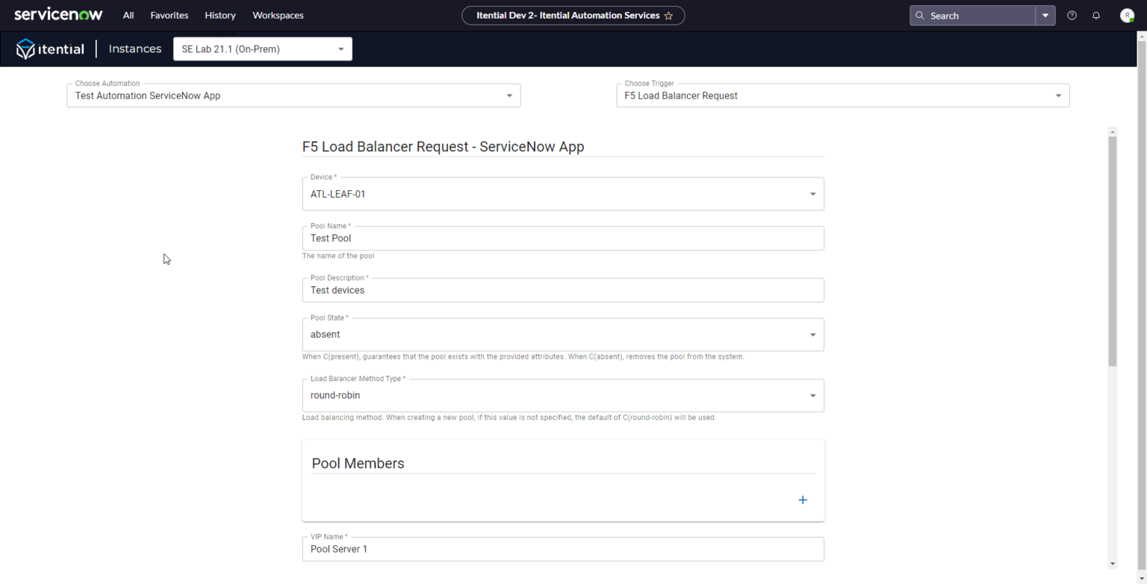Star the Itential Automation Services favorite
The width and height of the screenshot is (1147, 584).
pyautogui.click(x=670, y=15)
